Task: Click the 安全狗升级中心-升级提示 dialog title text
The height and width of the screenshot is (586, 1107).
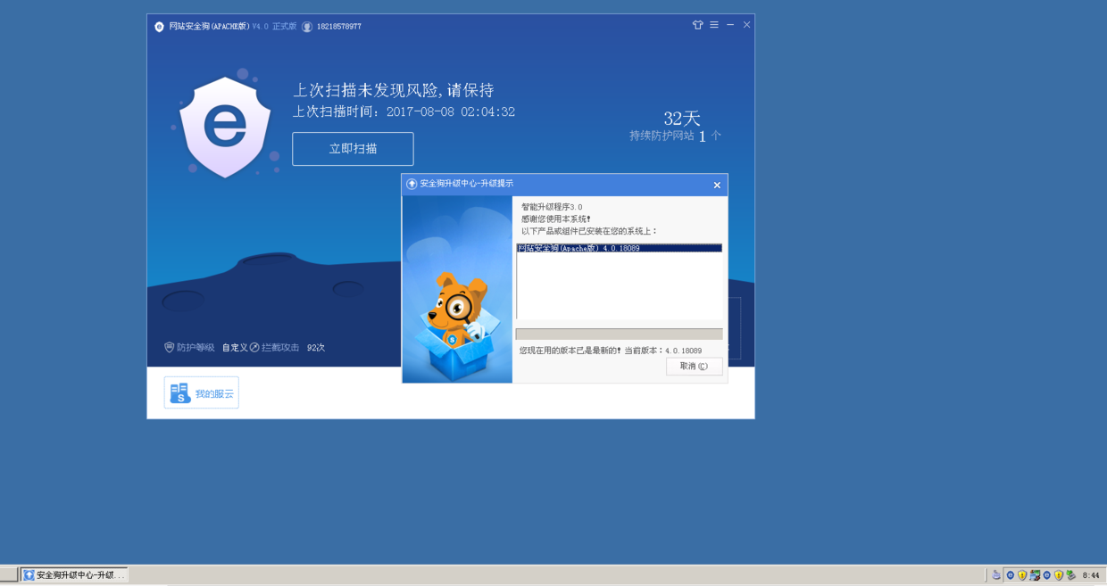Action: coord(467,184)
